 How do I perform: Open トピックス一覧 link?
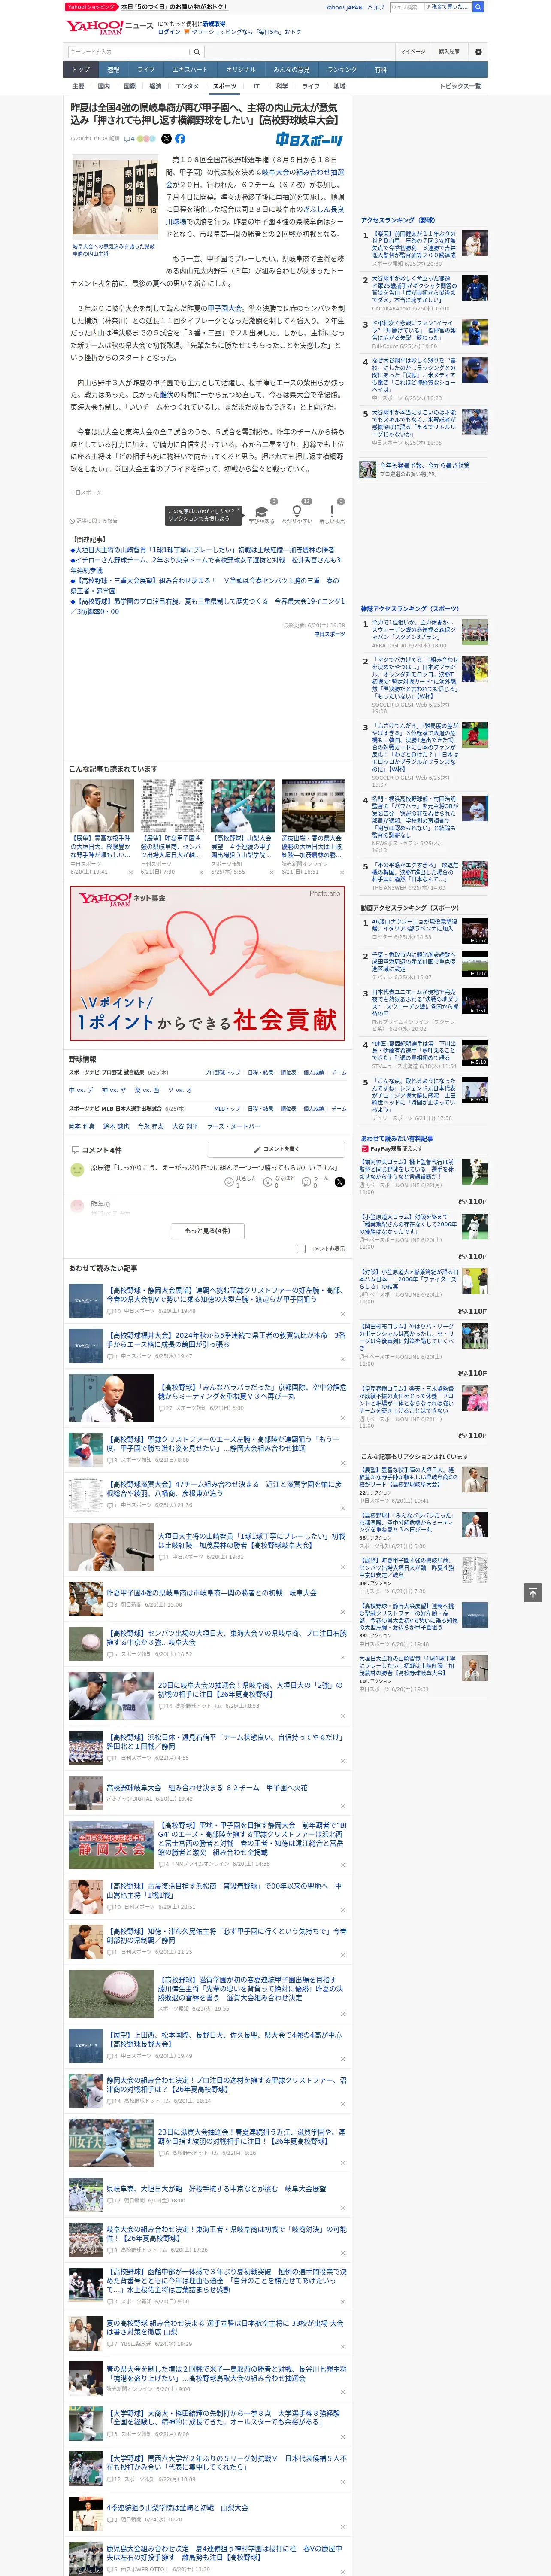(460, 86)
